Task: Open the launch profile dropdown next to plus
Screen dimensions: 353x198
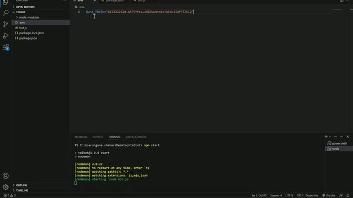Action: point(330,137)
